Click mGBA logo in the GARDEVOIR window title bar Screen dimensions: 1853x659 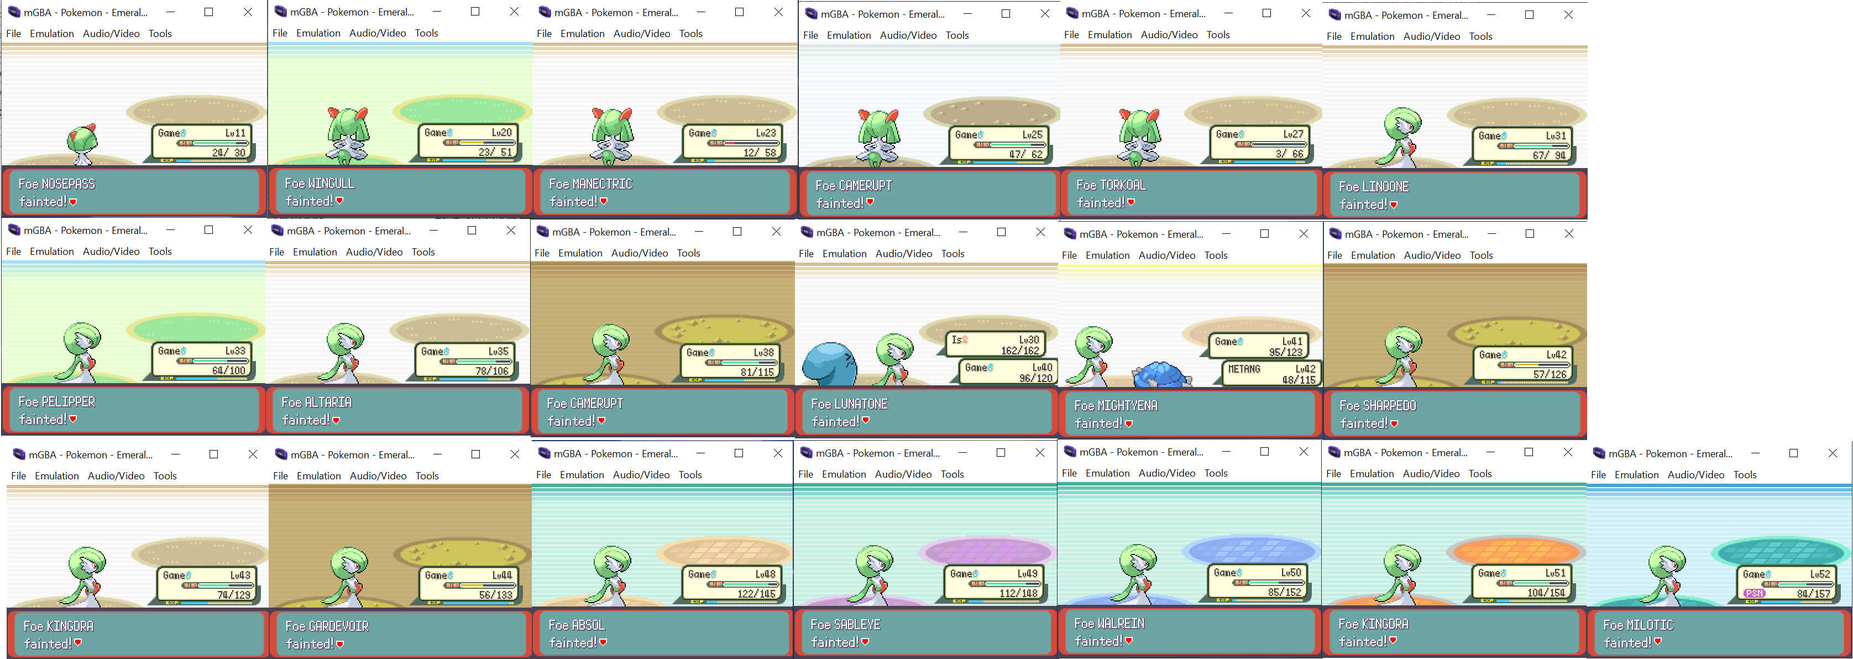pyautogui.click(x=280, y=454)
